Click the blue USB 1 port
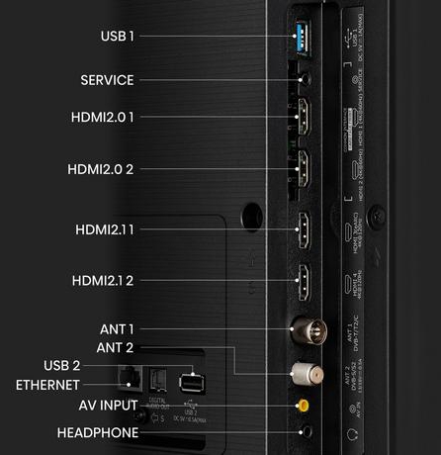This screenshot has width=441, height=455. coord(304,38)
